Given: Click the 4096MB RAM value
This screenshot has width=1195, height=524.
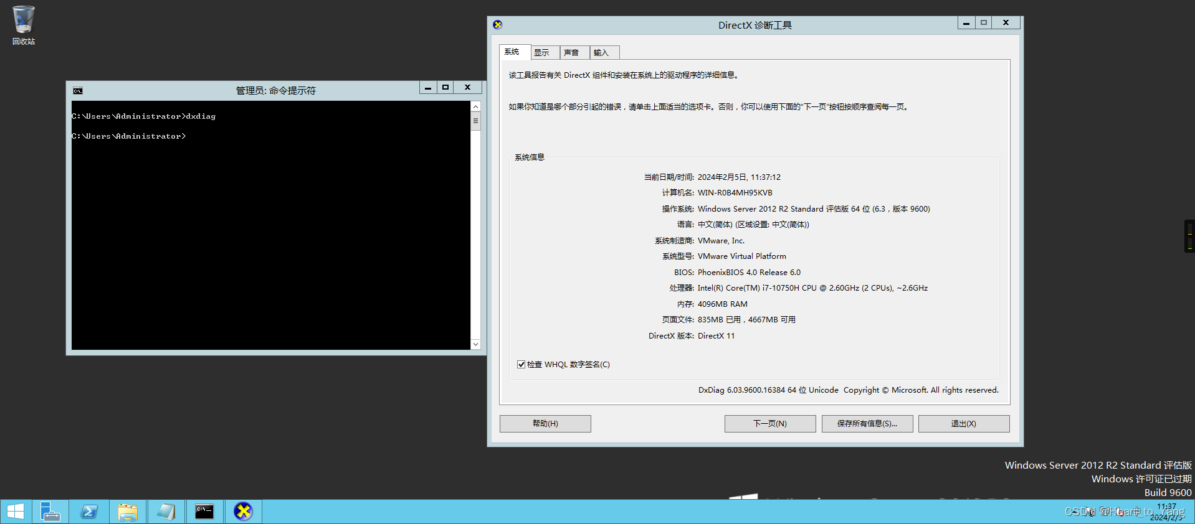Looking at the screenshot, I should 722,304.
